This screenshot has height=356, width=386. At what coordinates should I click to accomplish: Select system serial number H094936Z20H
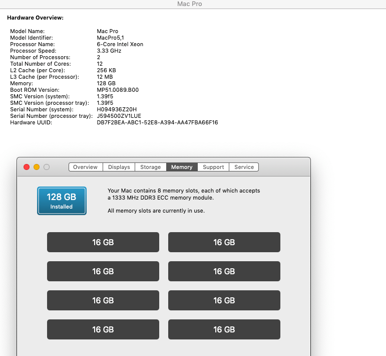click(x=117, y=109)
